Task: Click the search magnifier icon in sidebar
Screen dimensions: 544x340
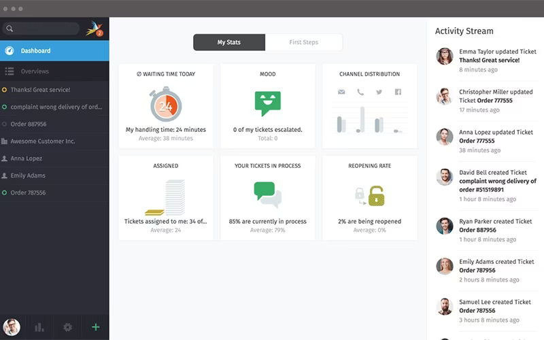Action: tap(10, 29)
